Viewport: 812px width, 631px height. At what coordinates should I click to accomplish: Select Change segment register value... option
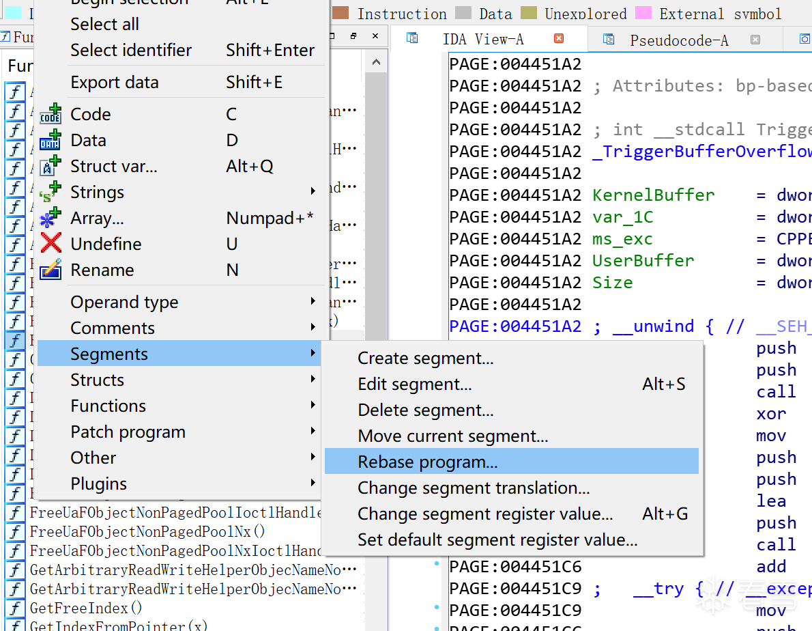click(512, 514)
